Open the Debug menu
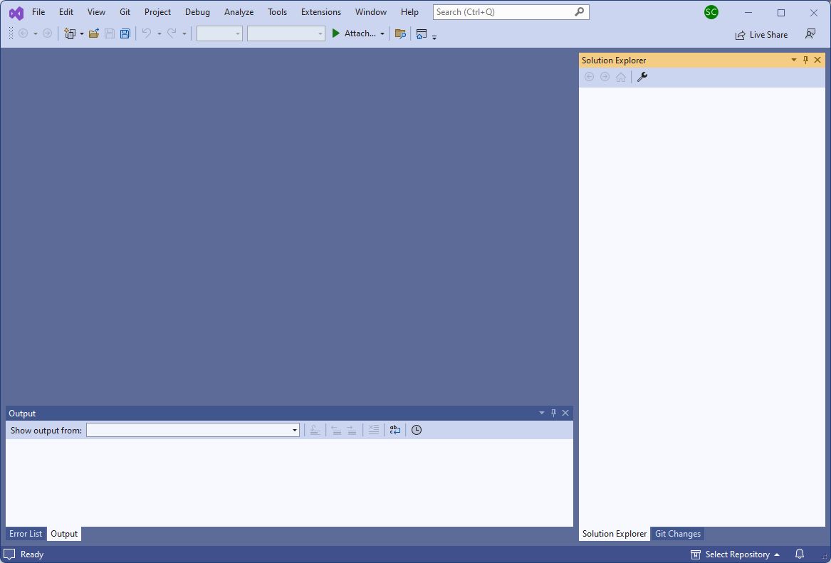This screenshot has height=563, width=831. [x=197, y=11]
